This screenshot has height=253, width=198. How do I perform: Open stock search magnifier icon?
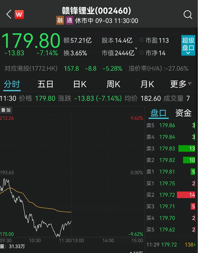pos(188,15)
